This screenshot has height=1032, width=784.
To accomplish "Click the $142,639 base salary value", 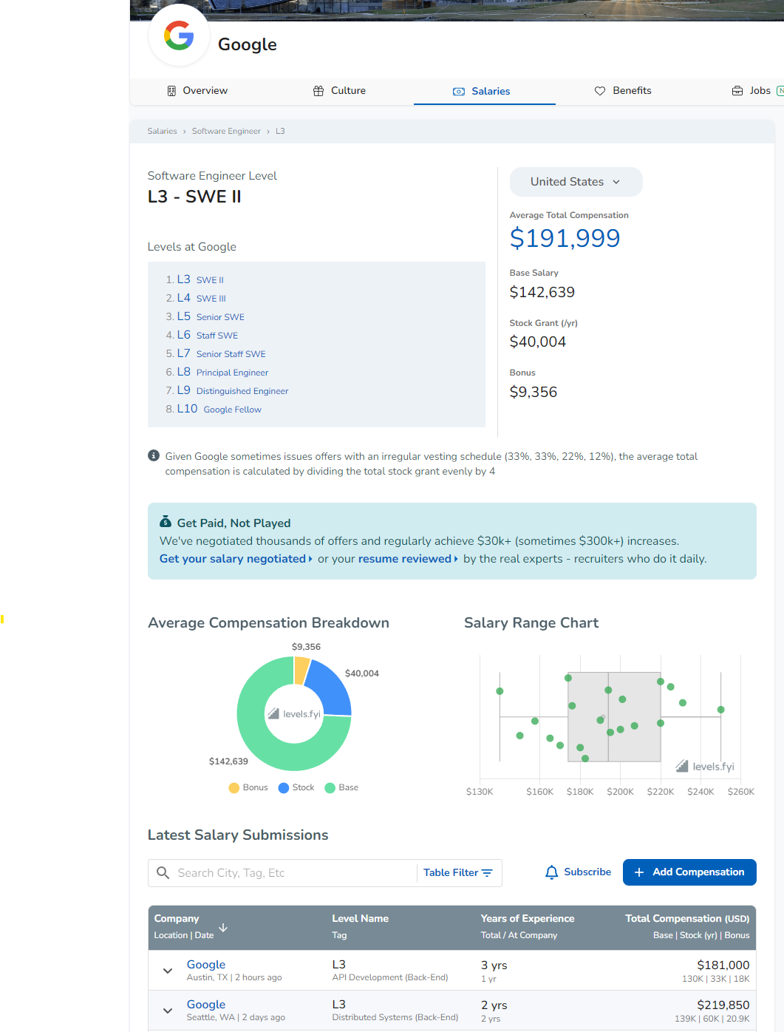I will 542,292.
